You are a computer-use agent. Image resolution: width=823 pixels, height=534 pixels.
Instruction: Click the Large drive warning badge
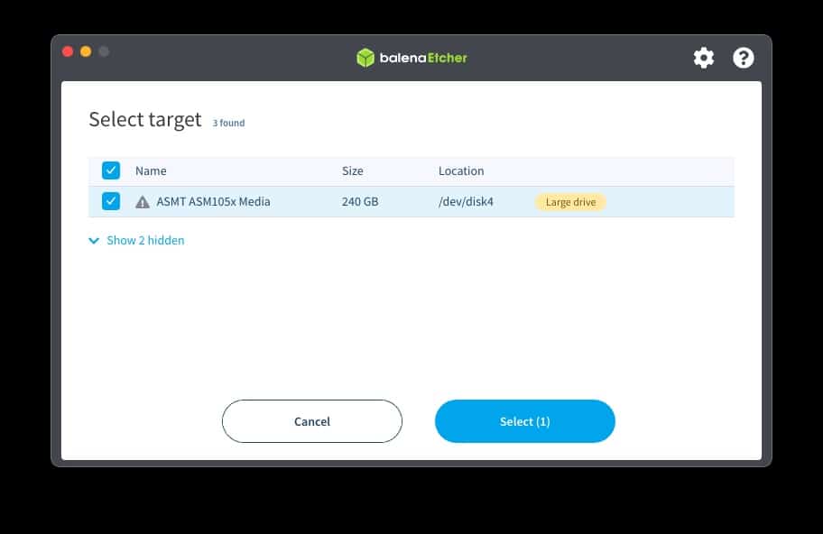[x=570, y=202]
